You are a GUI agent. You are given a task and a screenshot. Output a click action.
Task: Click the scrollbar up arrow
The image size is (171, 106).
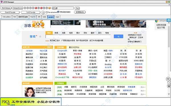coord(169,23)
